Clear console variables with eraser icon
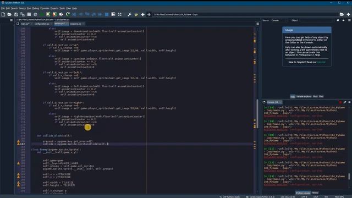The image size is (352, 198). click(345, 102)
